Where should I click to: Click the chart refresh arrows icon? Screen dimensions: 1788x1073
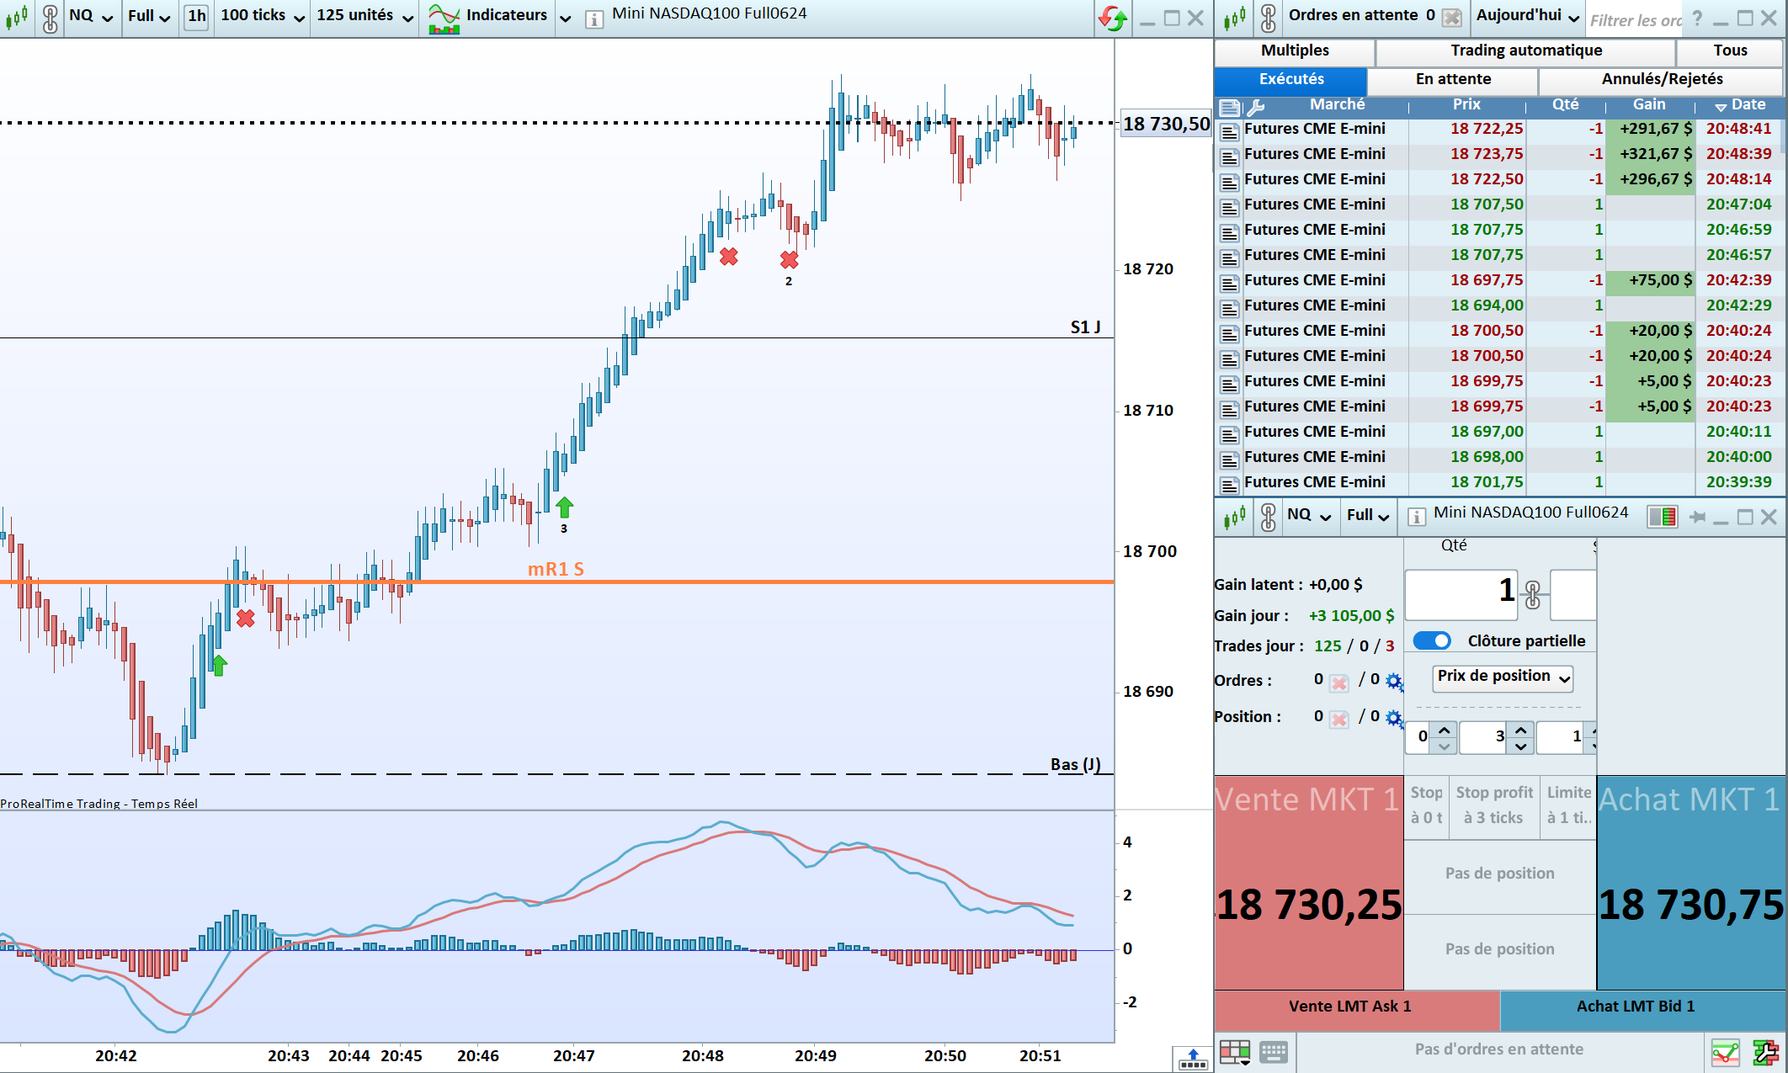coord(1112,18)
